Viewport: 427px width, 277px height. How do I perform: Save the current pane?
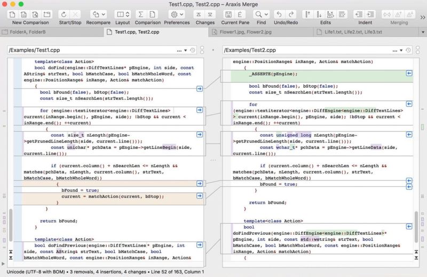228,14
